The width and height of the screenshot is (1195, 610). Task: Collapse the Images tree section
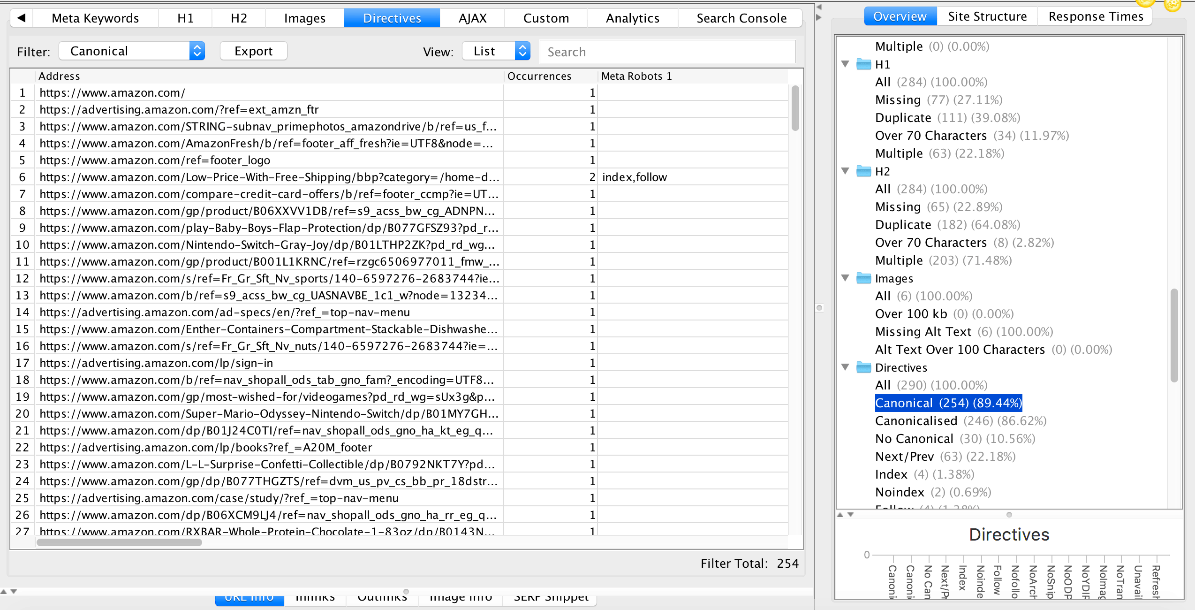point(845,278)
